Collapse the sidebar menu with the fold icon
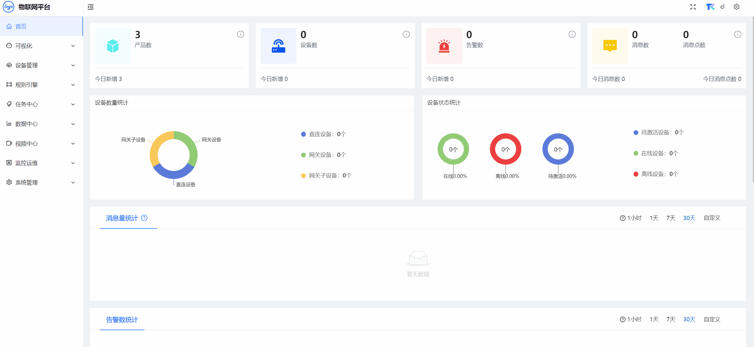This screenshot has height=347, width=754. pos(91,7)
